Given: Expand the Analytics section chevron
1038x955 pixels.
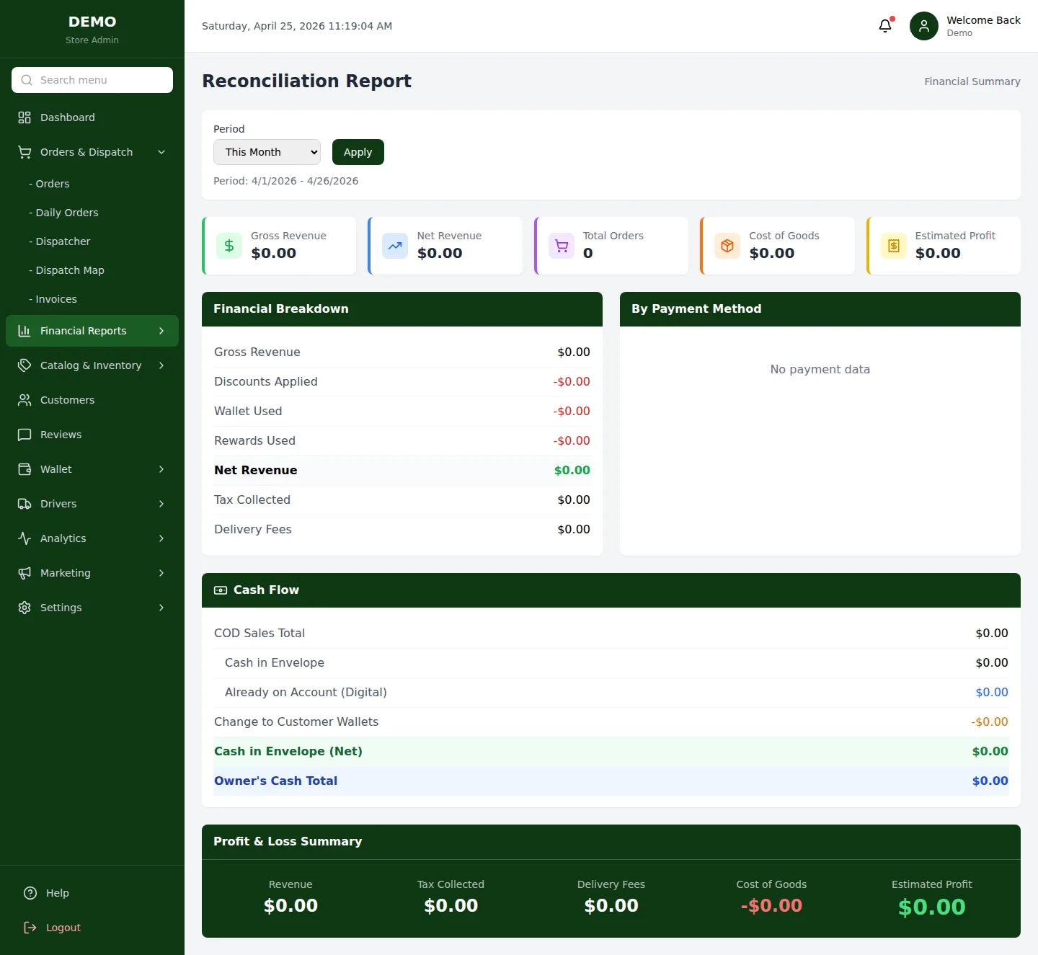Looking at the screenshot, I should tap(161, 538).
